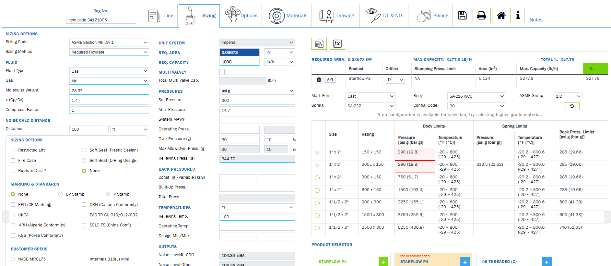The width and height of the screenshot is (611, 266).
Task: Open the Options tab label
Action: pos(249,16)
